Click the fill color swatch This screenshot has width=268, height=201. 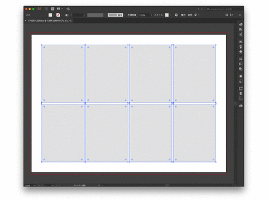point(50,15)
